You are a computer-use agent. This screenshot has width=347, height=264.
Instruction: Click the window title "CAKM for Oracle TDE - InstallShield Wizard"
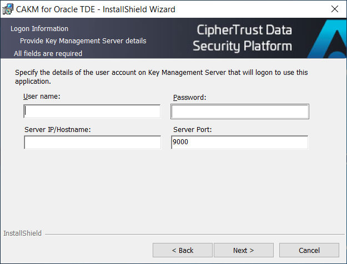[x=95, y=9]
